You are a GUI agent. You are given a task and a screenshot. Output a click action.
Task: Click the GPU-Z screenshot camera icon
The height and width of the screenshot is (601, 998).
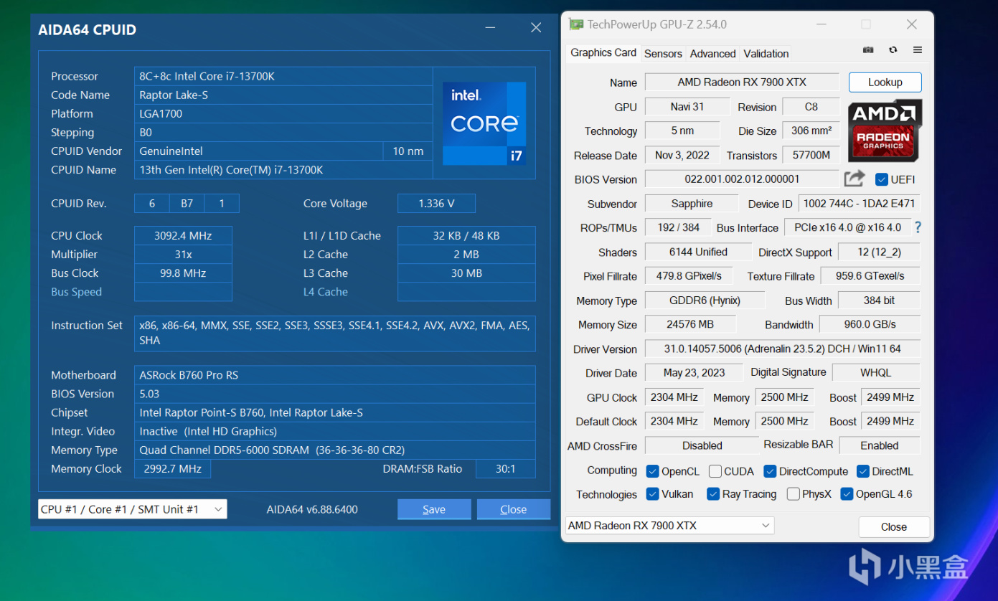pos(868,50)
